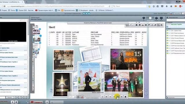Viewport: 185px width, 104px height.
Task: Click the slideshow play button
Action: (x=114, y=97)
